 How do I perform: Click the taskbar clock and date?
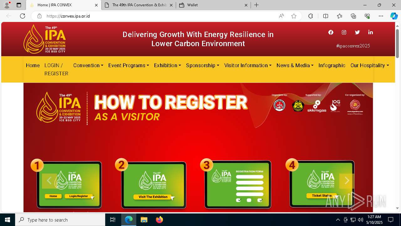[x=374, y=220]
